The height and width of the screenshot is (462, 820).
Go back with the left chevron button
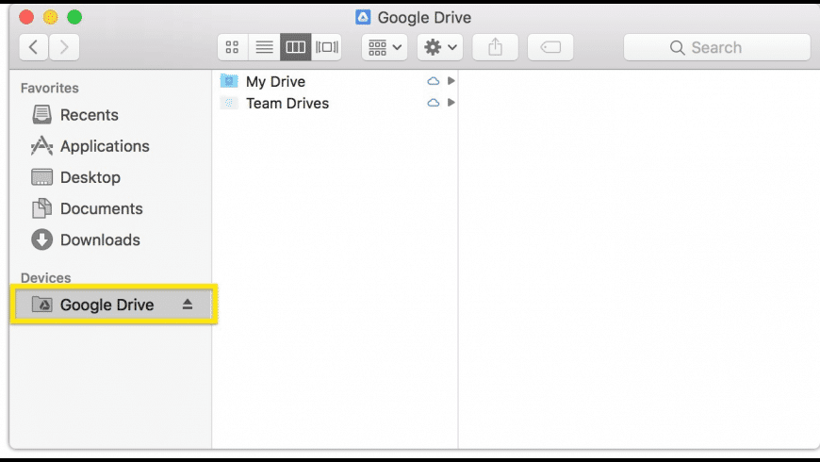click(x=34, y=47)
